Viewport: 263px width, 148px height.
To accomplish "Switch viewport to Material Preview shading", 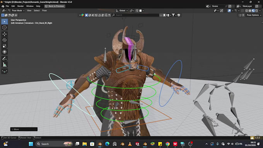I will [x=253, y=10].
